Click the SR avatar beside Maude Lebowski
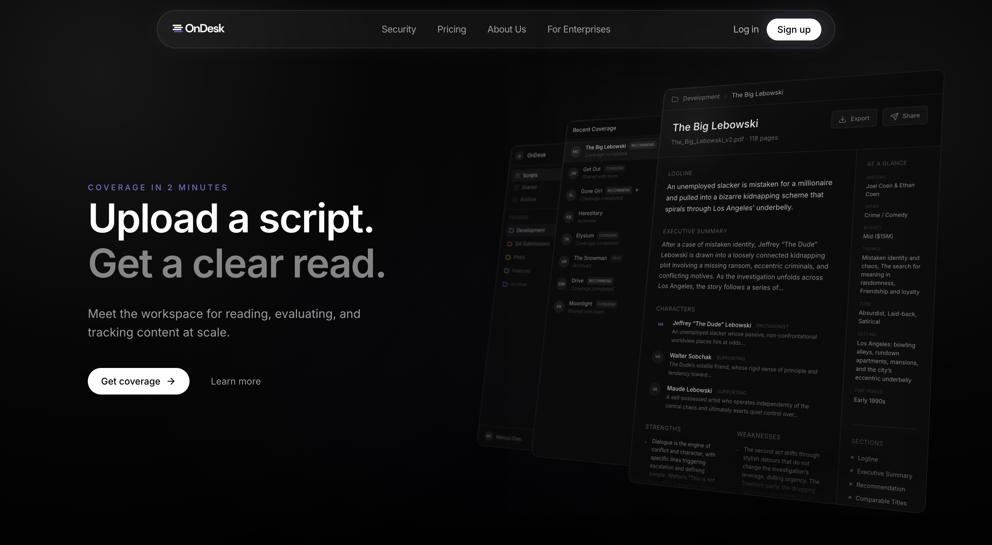The height and width of the screenshot is (545, 992). point(655,389)
